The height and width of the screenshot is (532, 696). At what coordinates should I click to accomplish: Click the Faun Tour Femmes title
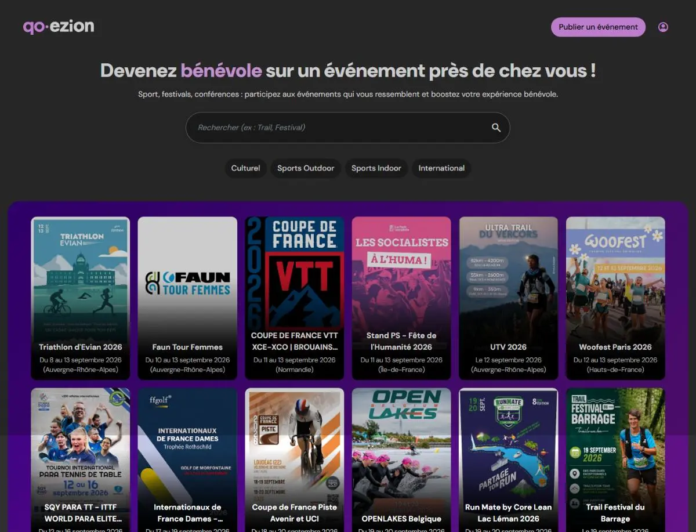point(187,347)
